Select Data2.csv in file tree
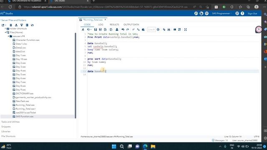 tap(21, 48)
